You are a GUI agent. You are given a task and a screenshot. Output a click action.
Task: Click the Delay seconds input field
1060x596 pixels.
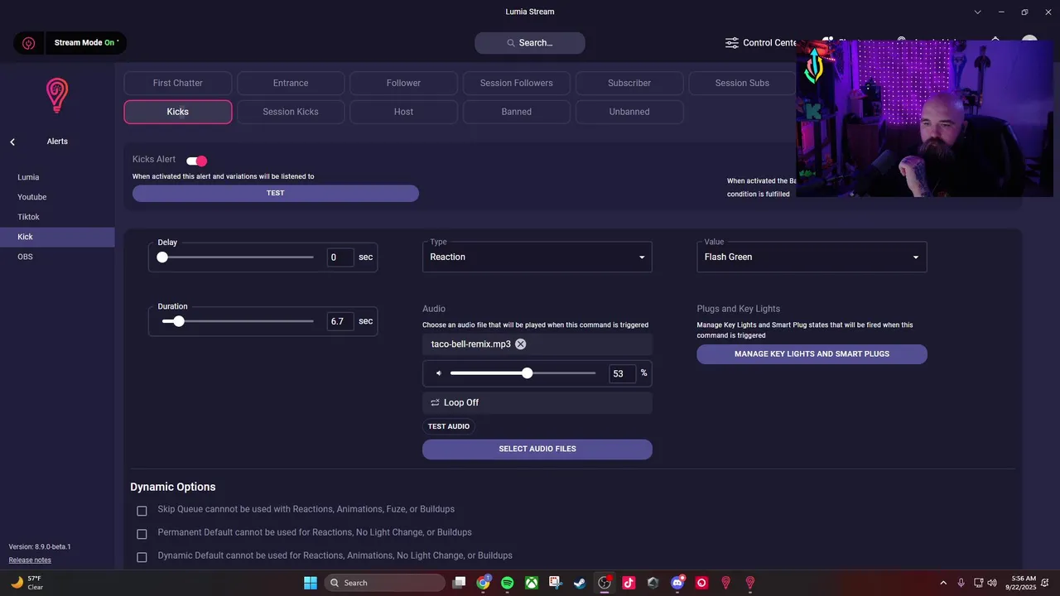340,257
